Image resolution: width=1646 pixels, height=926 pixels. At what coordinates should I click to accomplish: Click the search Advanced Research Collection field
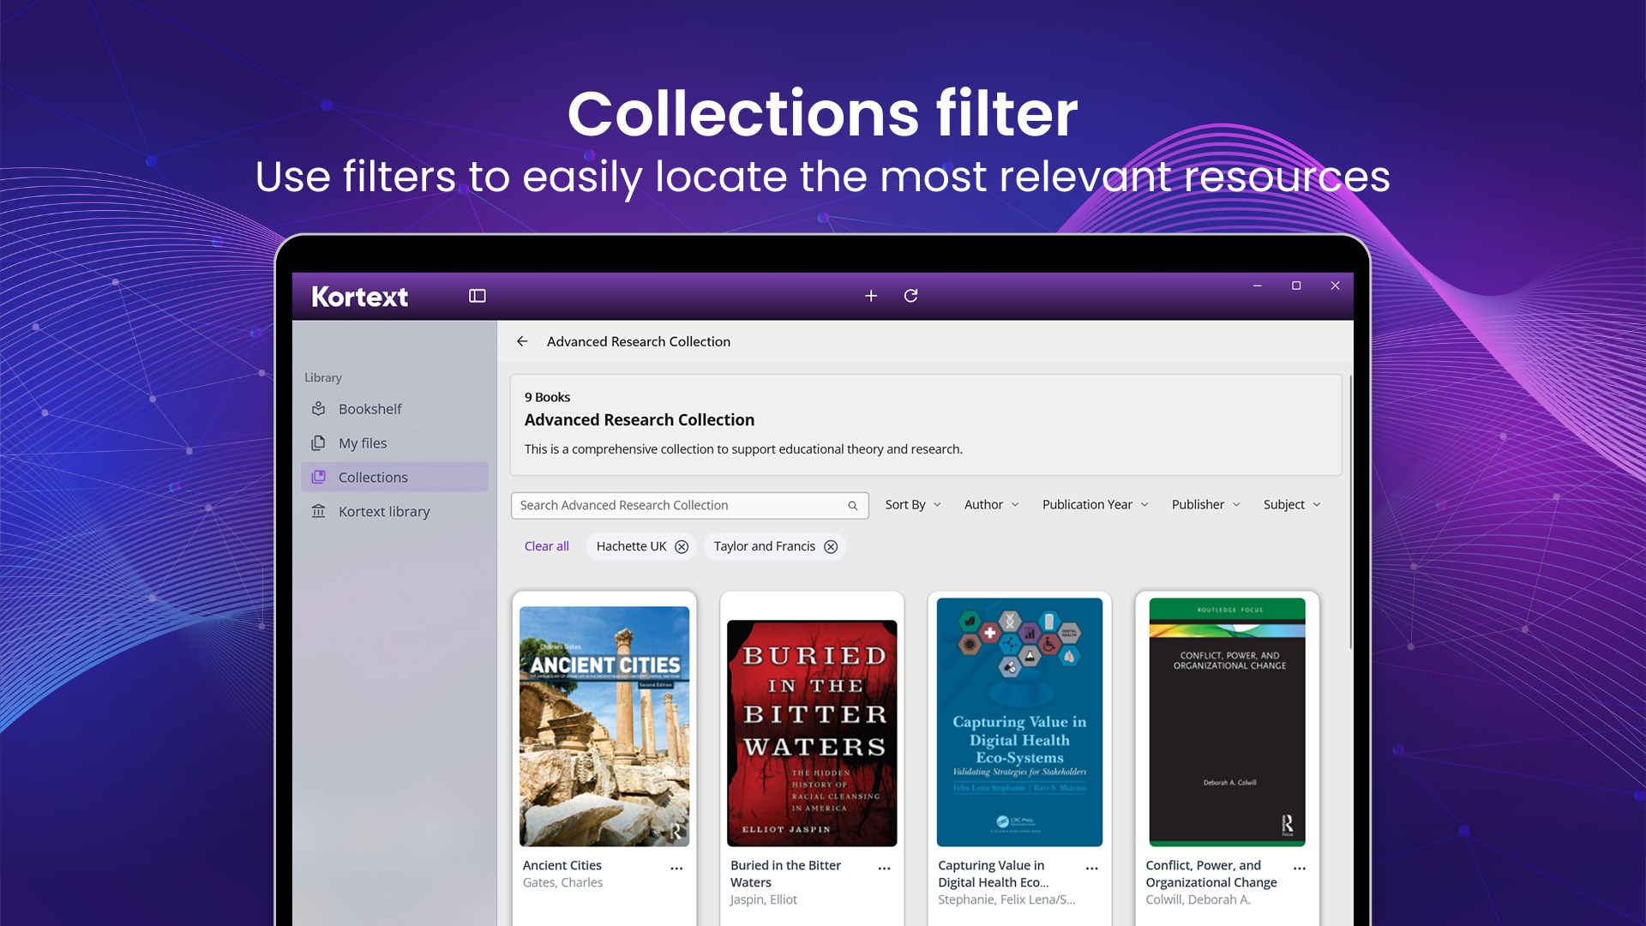click(x=677, y=505)
